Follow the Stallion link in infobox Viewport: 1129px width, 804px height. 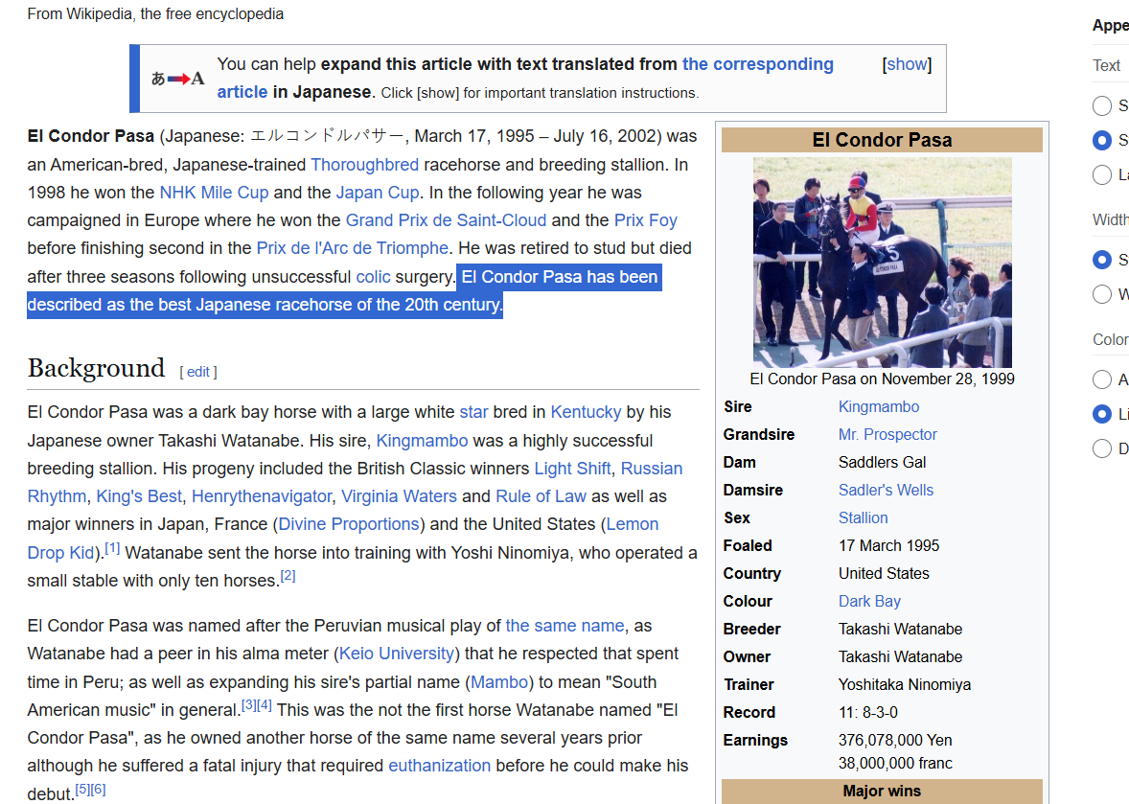tap(863, 518)
